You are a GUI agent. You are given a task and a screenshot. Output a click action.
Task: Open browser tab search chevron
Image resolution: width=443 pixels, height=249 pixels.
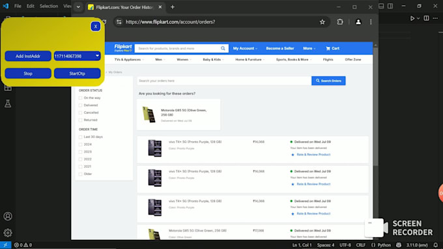tap(78, 7)
